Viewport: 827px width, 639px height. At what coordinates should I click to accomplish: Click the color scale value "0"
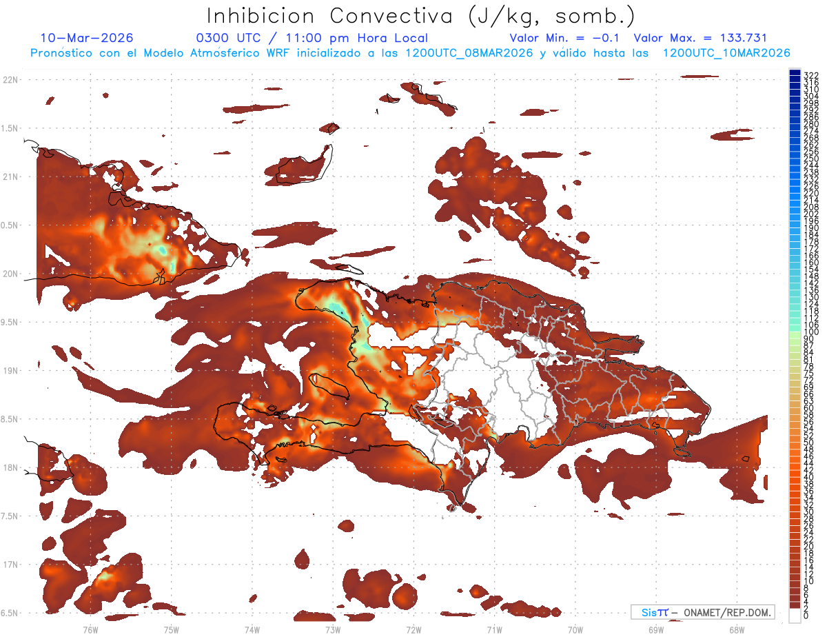(x=806, y=616)
